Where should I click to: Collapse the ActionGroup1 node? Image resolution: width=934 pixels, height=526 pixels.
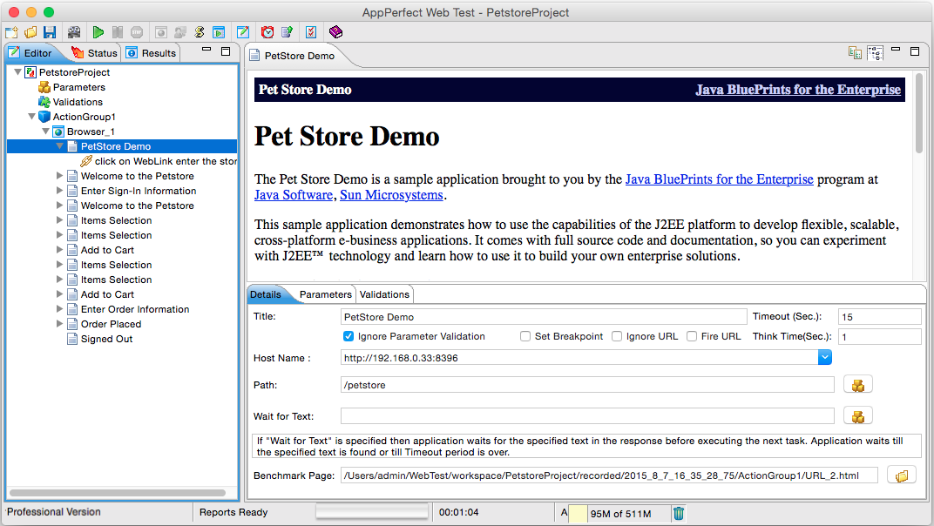[32, 117]
